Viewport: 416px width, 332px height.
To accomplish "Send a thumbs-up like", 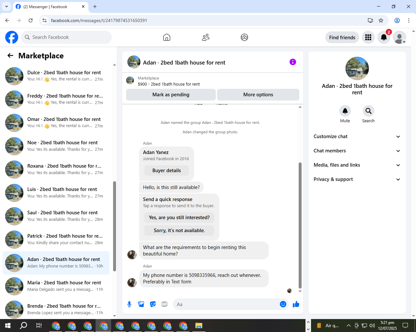I will (296, 304).
